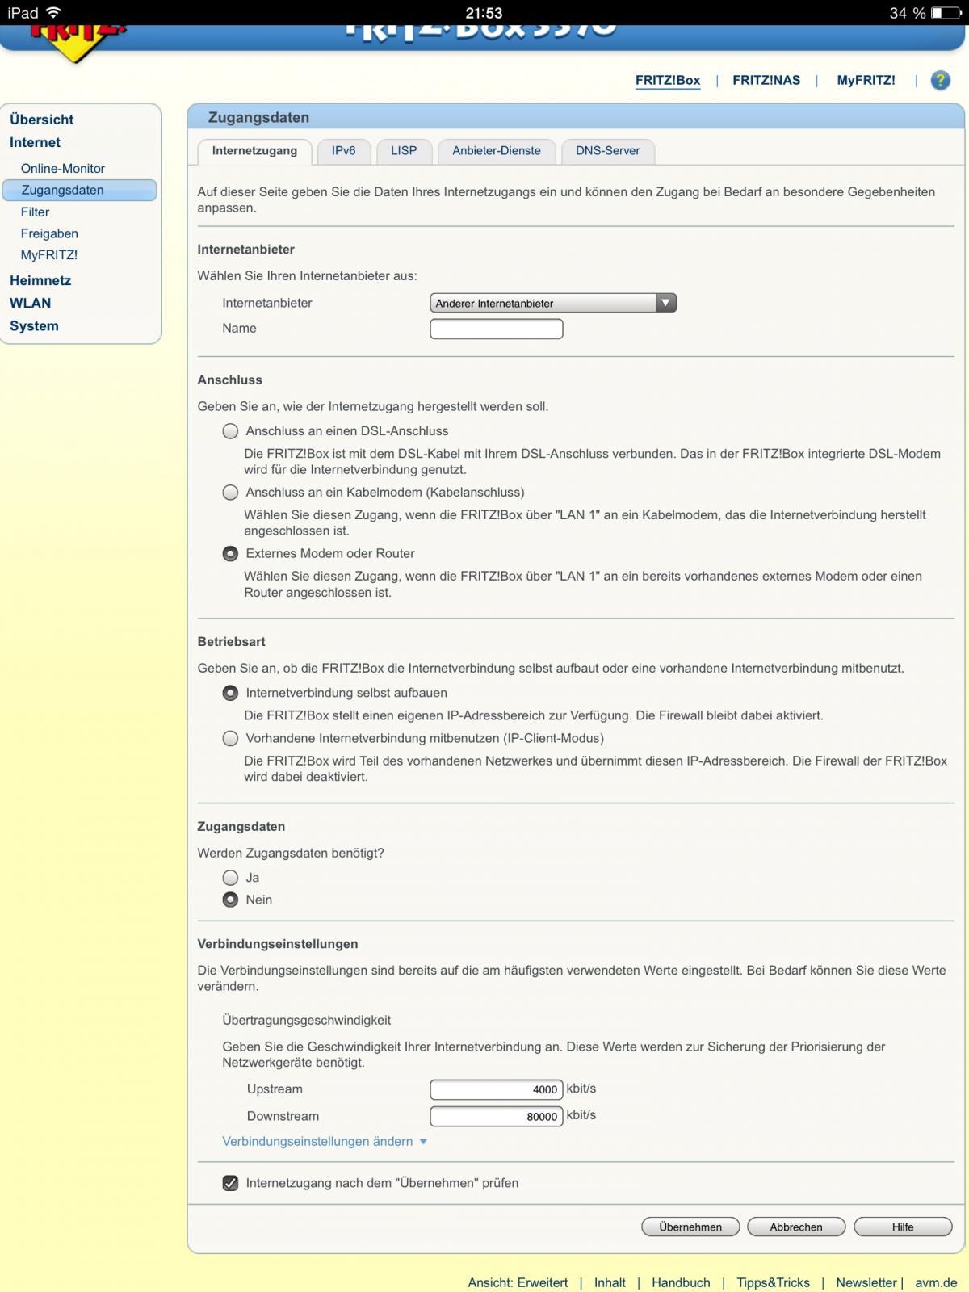
Task: Open System section in sidebar
Action: tap(34, 325)
